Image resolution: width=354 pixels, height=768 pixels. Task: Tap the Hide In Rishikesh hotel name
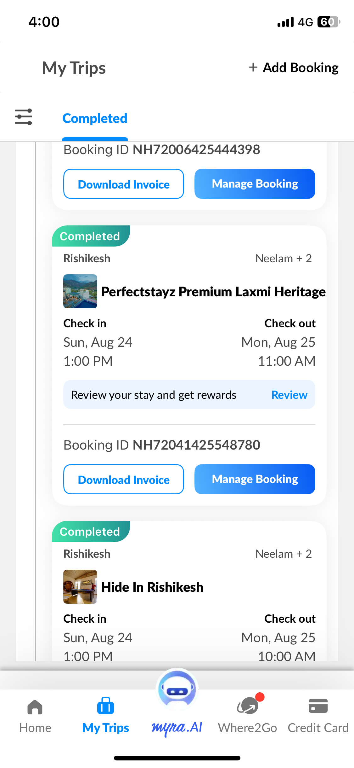[152, 587]
